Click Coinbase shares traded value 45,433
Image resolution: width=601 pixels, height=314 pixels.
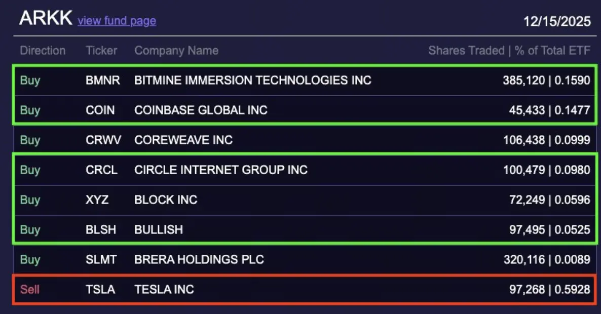click(527, 110)
